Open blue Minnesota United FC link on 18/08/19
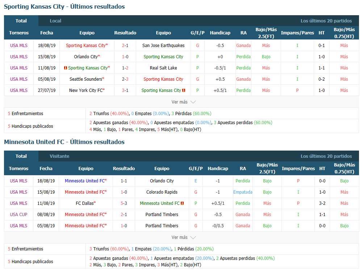This screenshot has height=270, width=363. [85, 181]
